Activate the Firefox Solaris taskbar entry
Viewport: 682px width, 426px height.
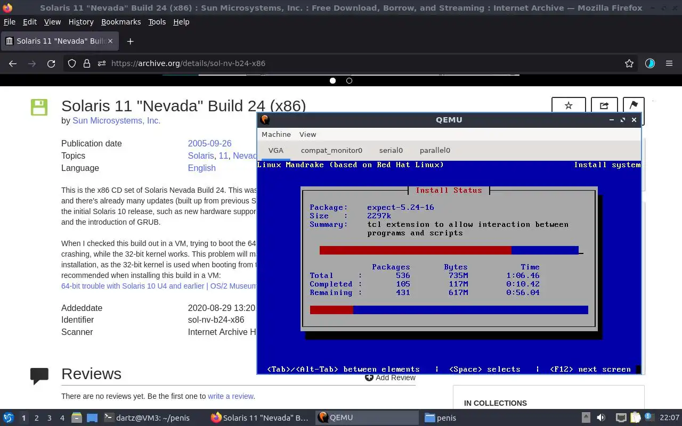click(261, 418)
